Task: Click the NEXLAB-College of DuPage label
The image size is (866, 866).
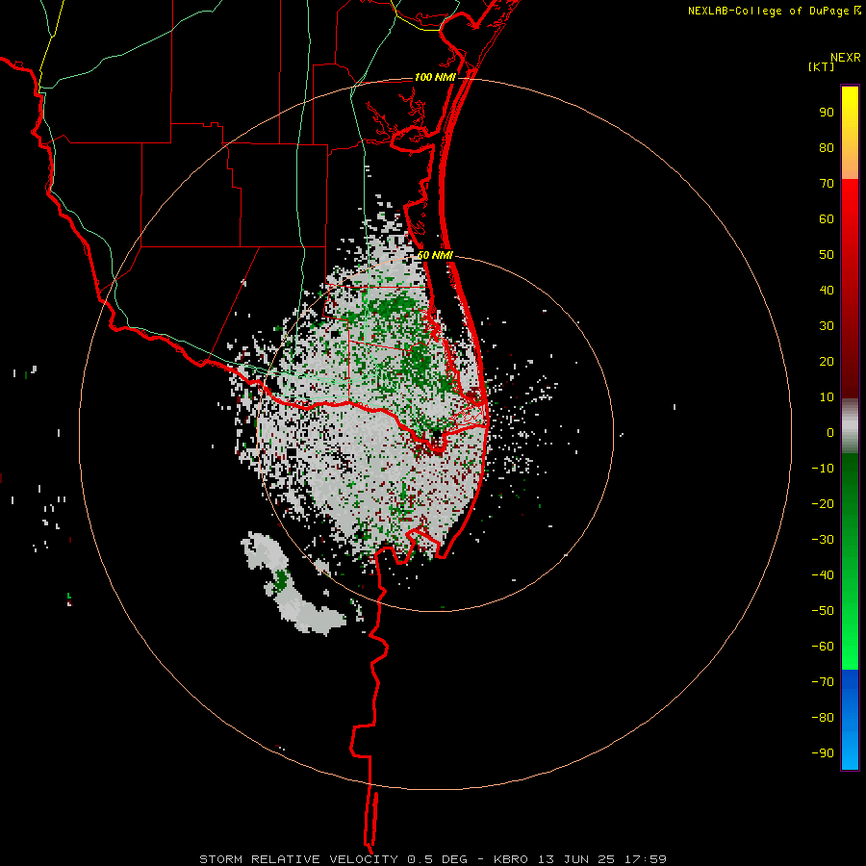Action: coord(768,11)
